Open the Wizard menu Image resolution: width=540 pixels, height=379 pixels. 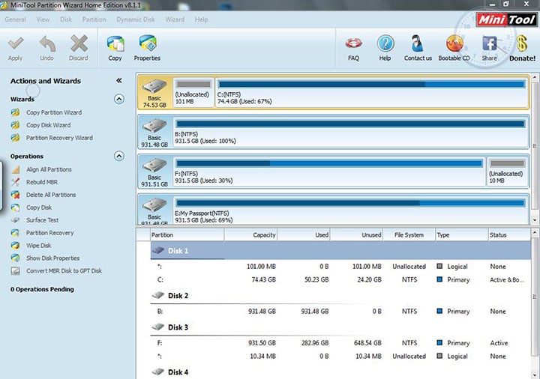tap(175, 19)
